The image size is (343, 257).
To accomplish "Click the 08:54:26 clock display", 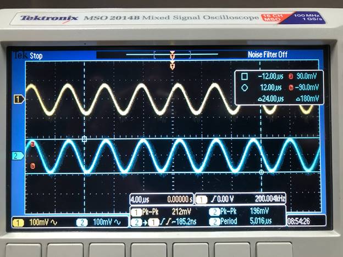I will coord(298,221).
